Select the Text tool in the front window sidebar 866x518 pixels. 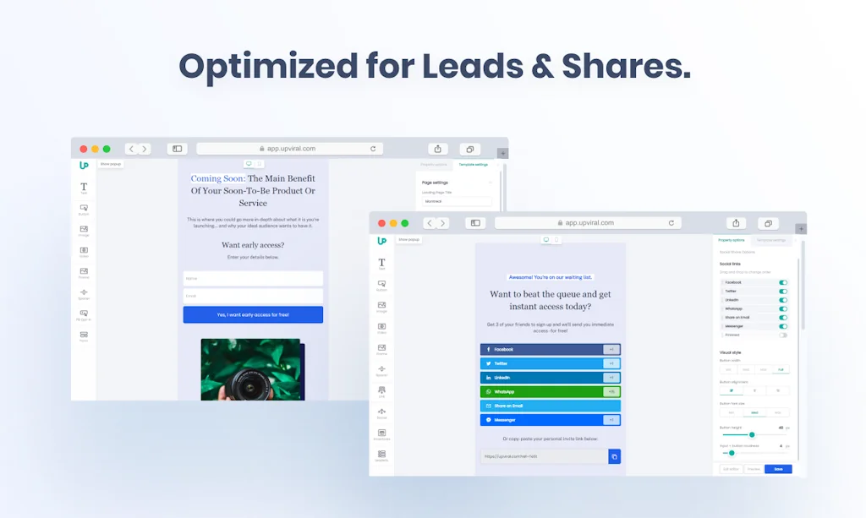[x=381, y=264]
